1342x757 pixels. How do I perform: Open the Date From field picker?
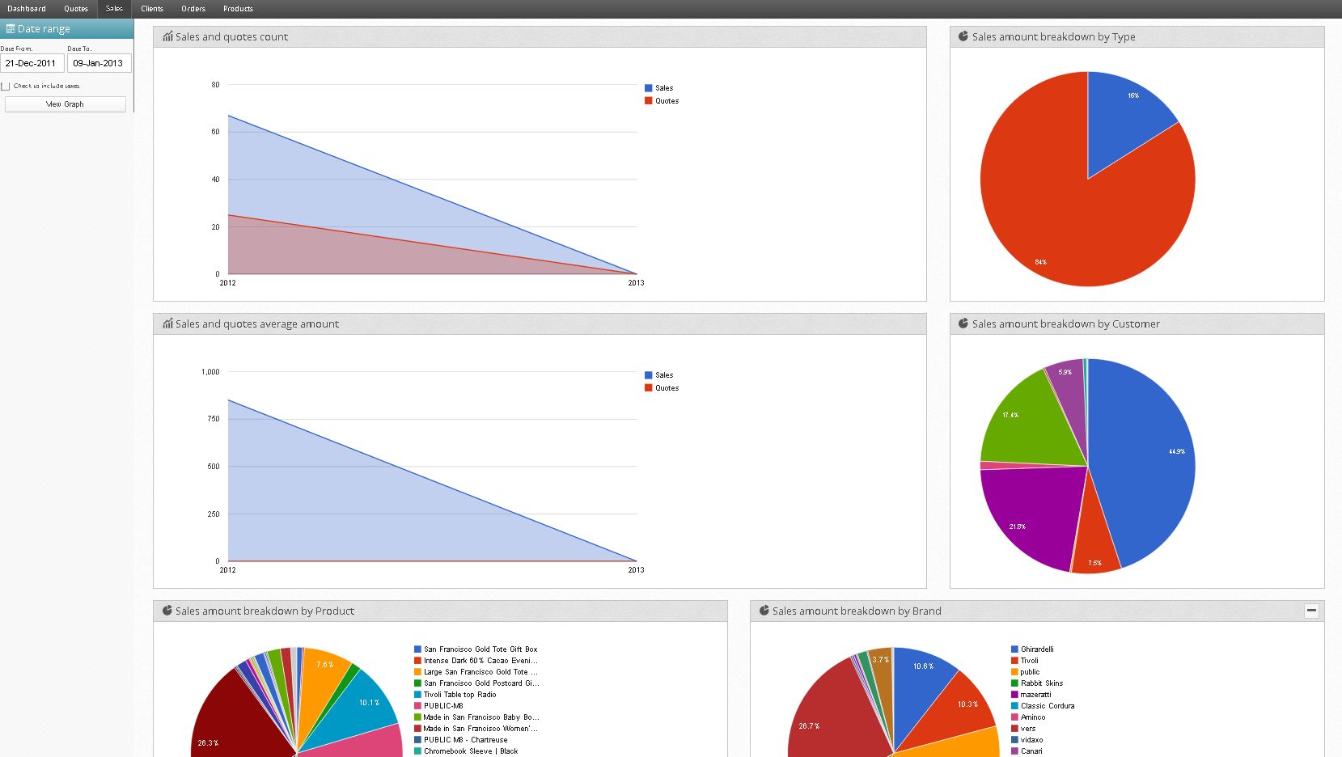(32, 63)
